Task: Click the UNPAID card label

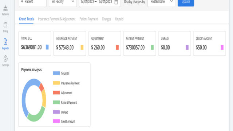Action: coord(165,39)
